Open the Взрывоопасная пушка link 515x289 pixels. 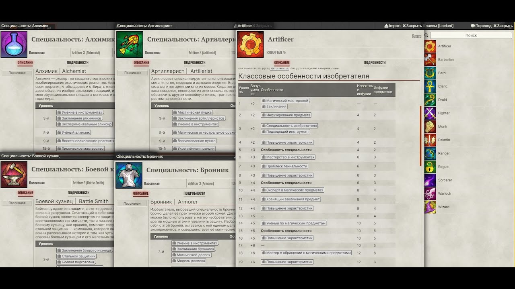(x=194, y=141)
